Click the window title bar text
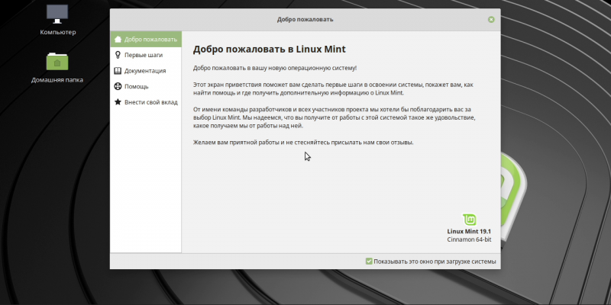The image size is (611, 305). coord(305,18)
